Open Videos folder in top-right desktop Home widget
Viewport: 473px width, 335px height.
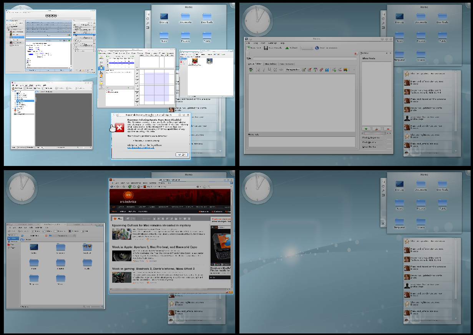(420, 55)
